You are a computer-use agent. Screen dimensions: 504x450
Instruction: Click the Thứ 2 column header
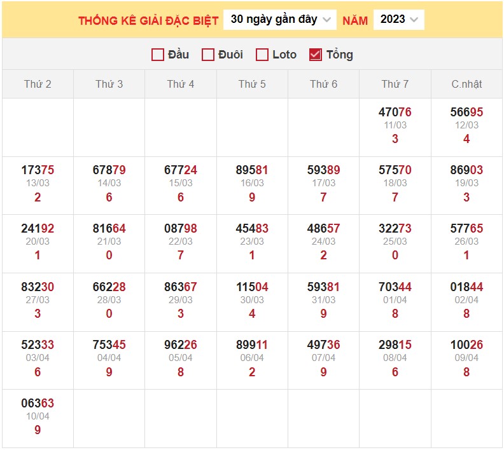click(x=38, y=84)
